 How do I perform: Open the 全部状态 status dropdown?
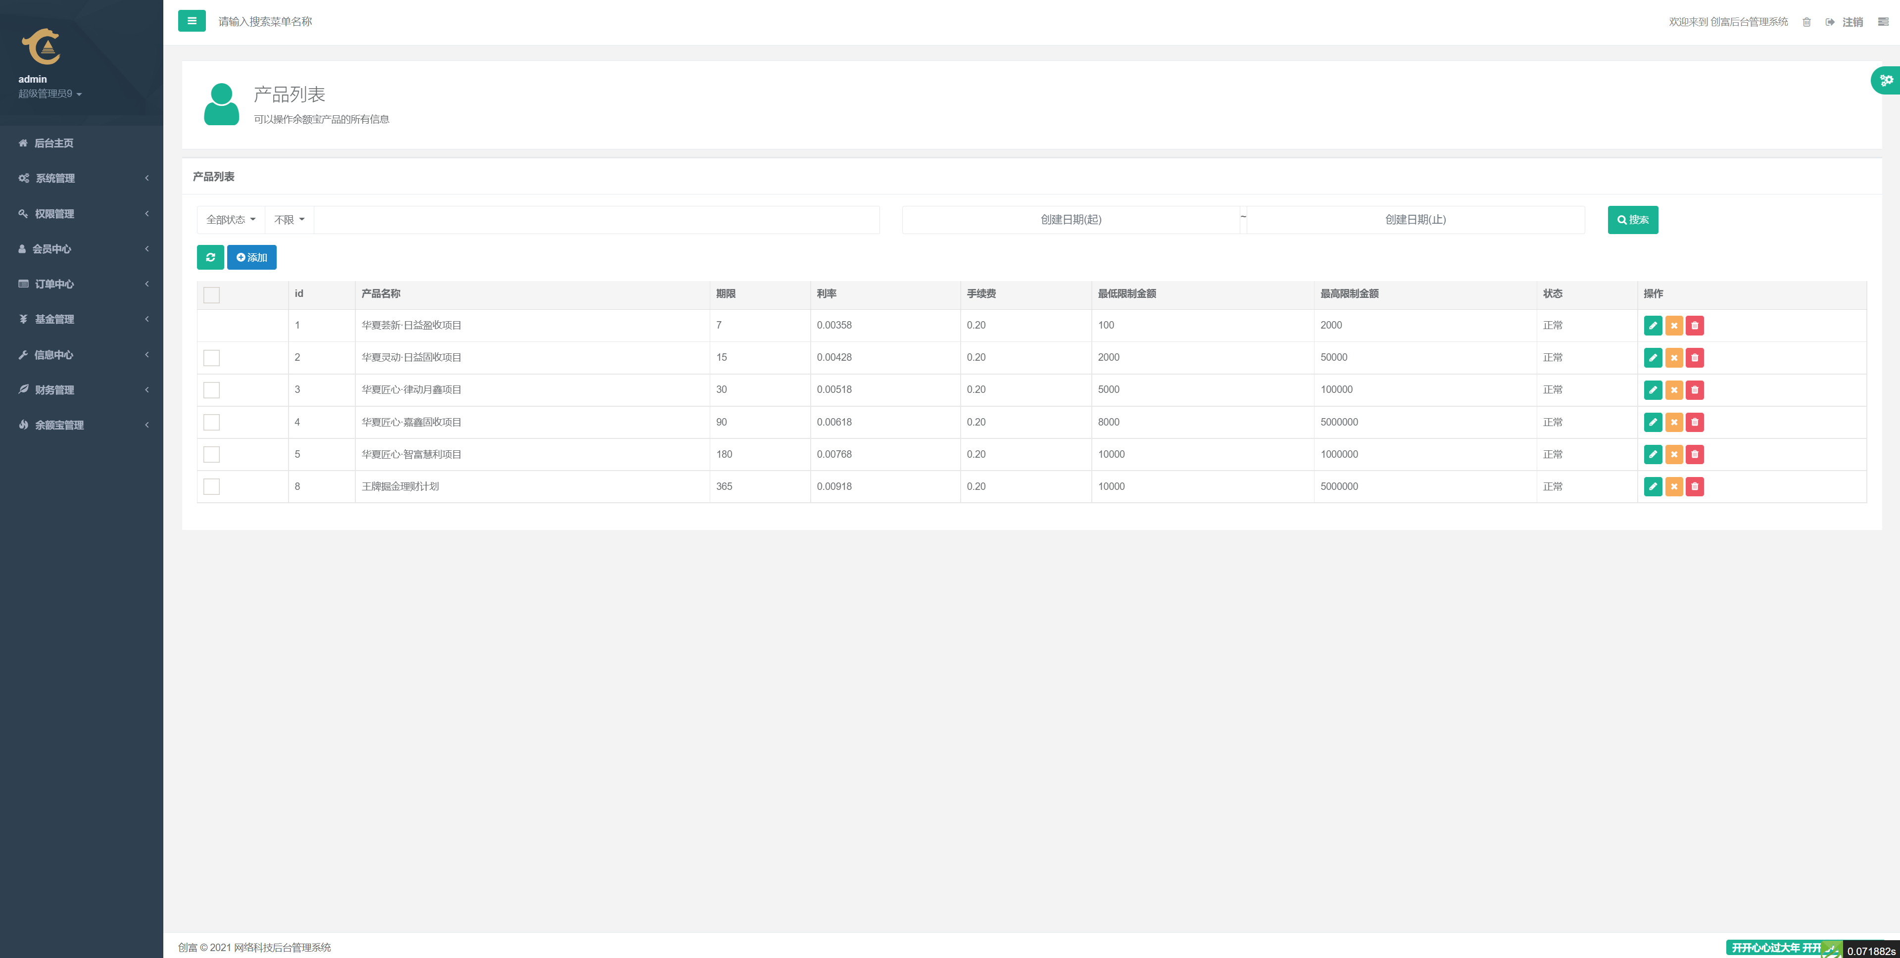231,220
